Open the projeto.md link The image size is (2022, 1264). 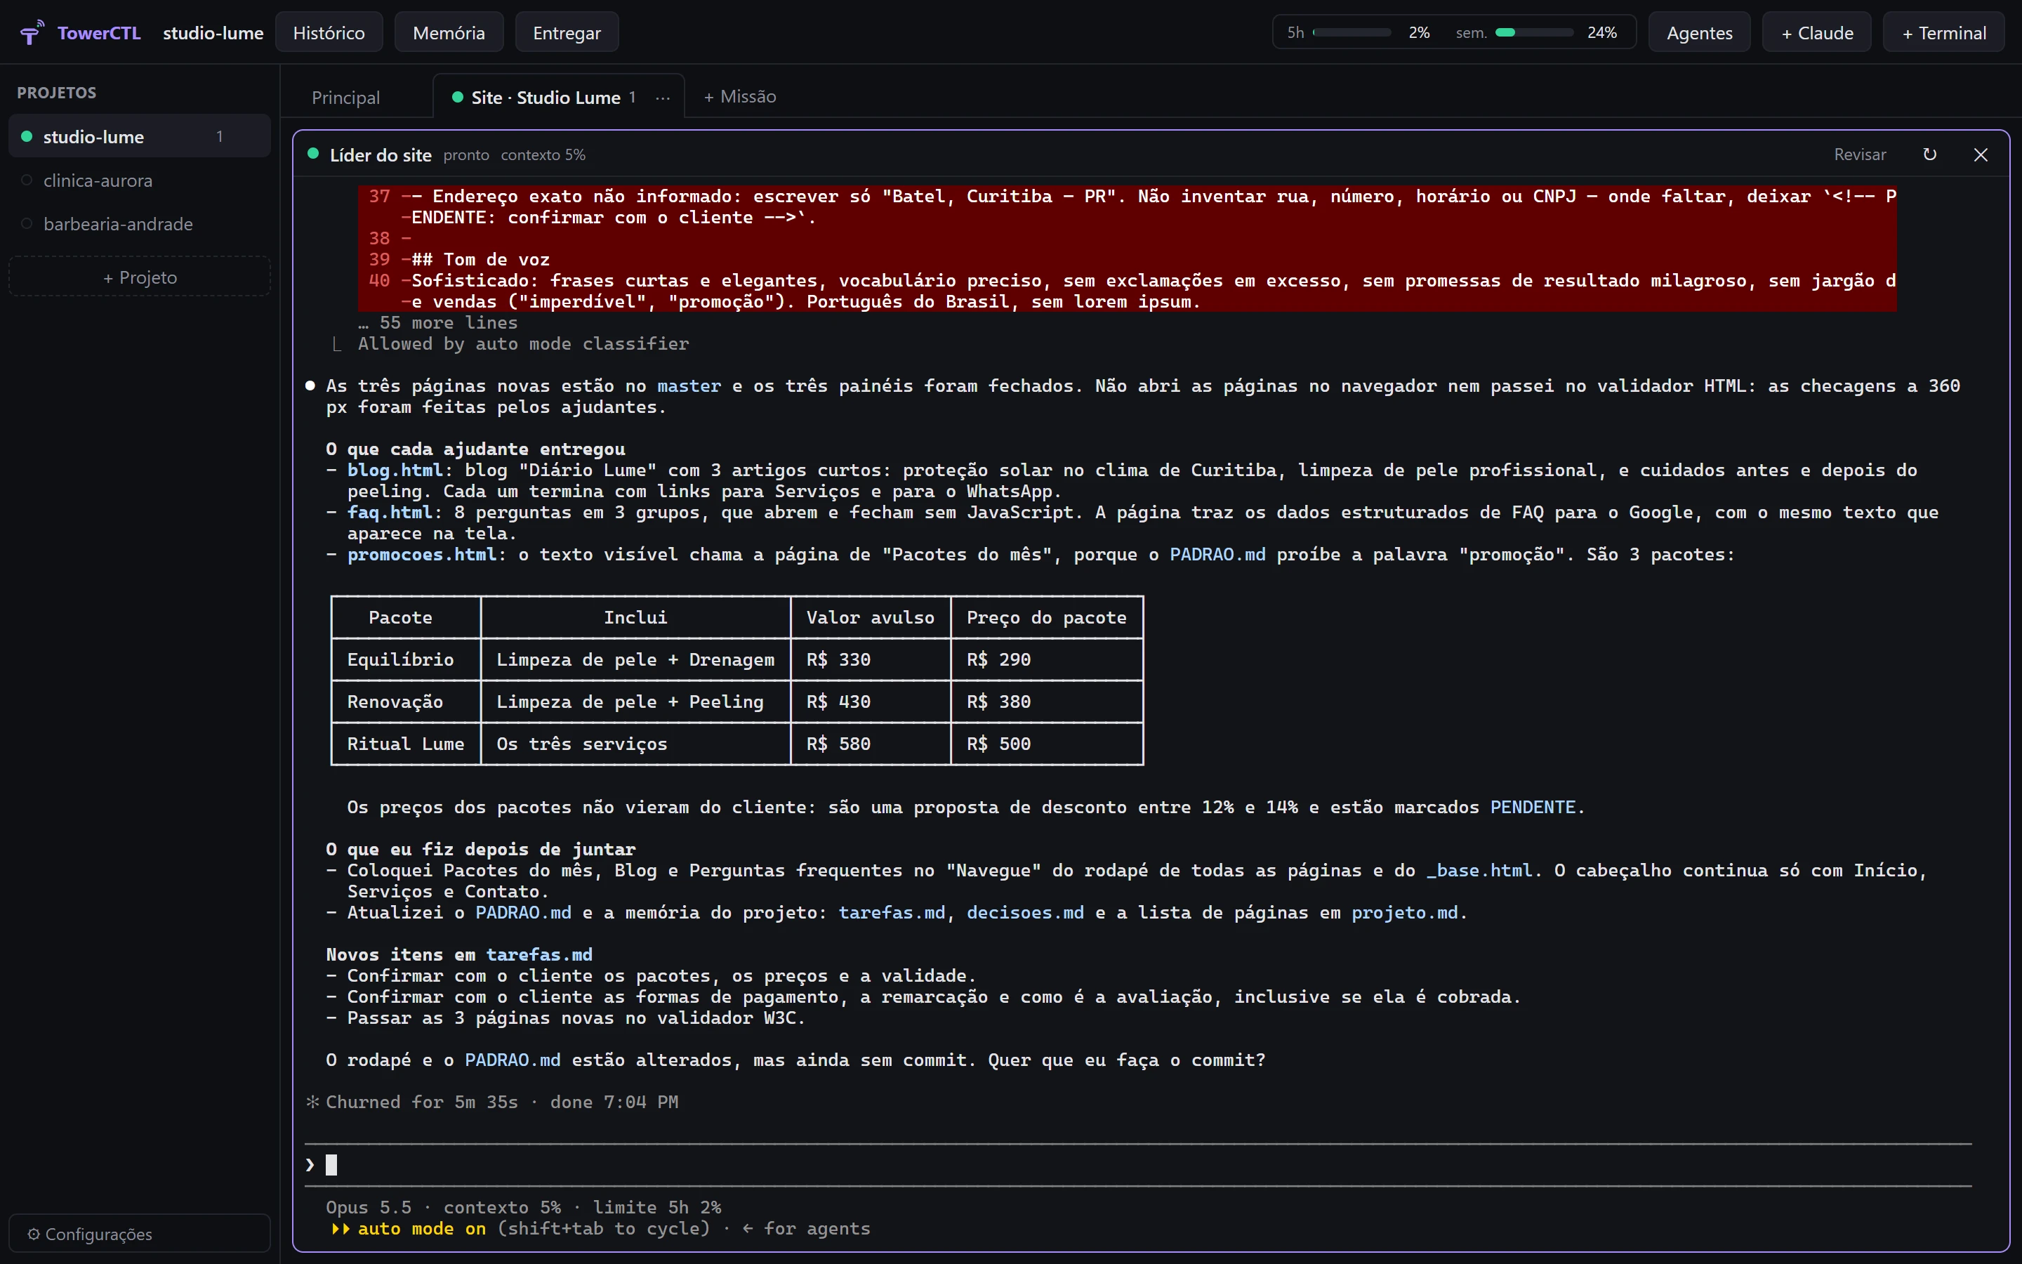click(x=1405, y=912)
